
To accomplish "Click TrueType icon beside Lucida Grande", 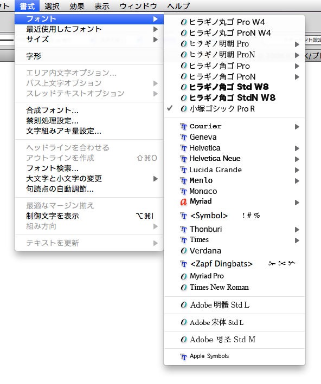I will [x=183, y=170].
